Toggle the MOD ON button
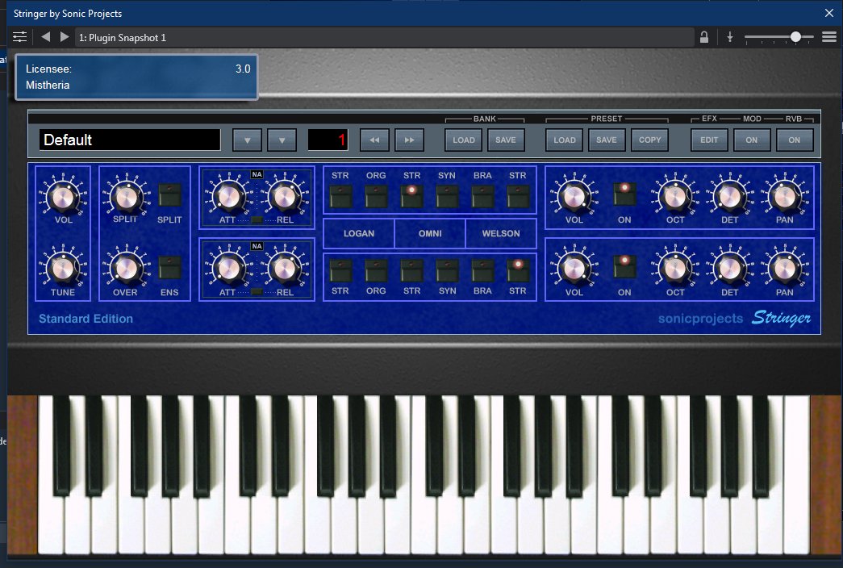843x568 pixels. point(752,140)
